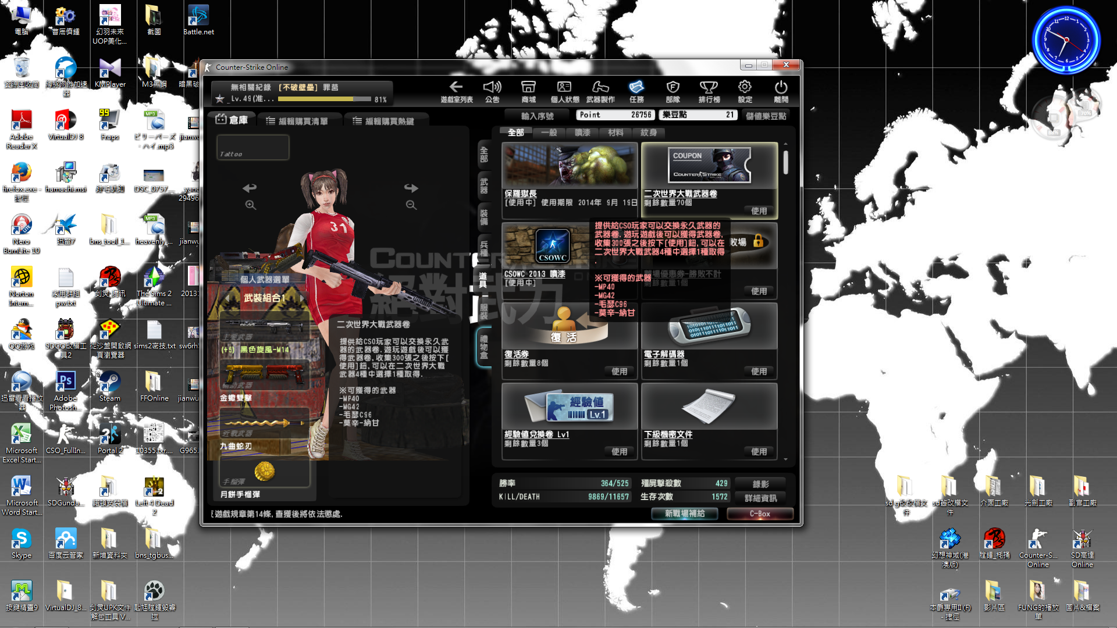
Task: Select vertical 禮物盒 category tab
Action: (x=484, y=347)
